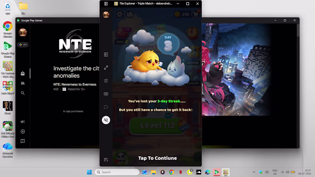Select the Google Chrome desktop shortcut

click(8, 29)
